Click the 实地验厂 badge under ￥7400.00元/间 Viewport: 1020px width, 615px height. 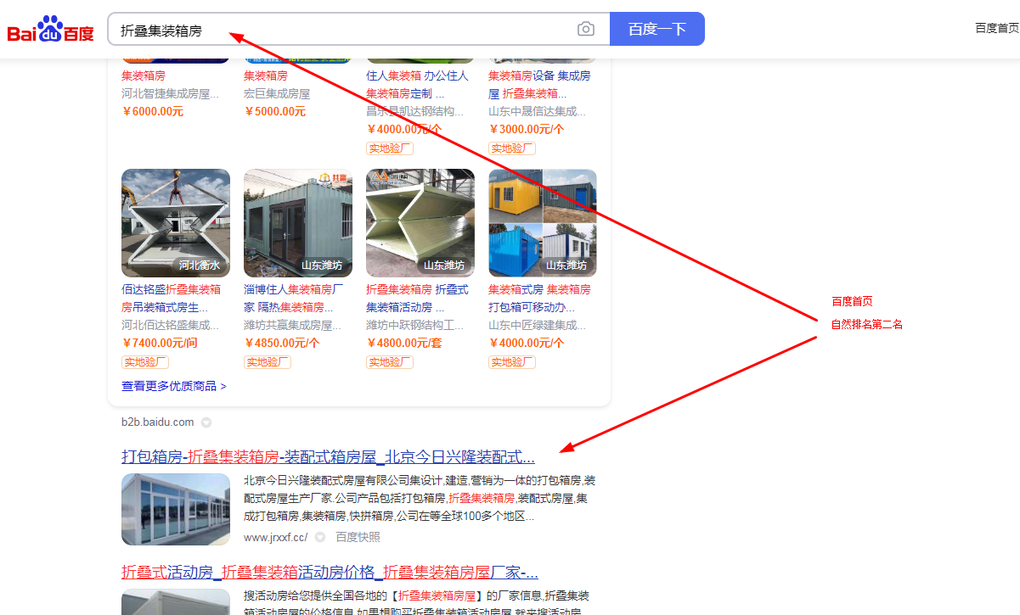pos(145,362)
